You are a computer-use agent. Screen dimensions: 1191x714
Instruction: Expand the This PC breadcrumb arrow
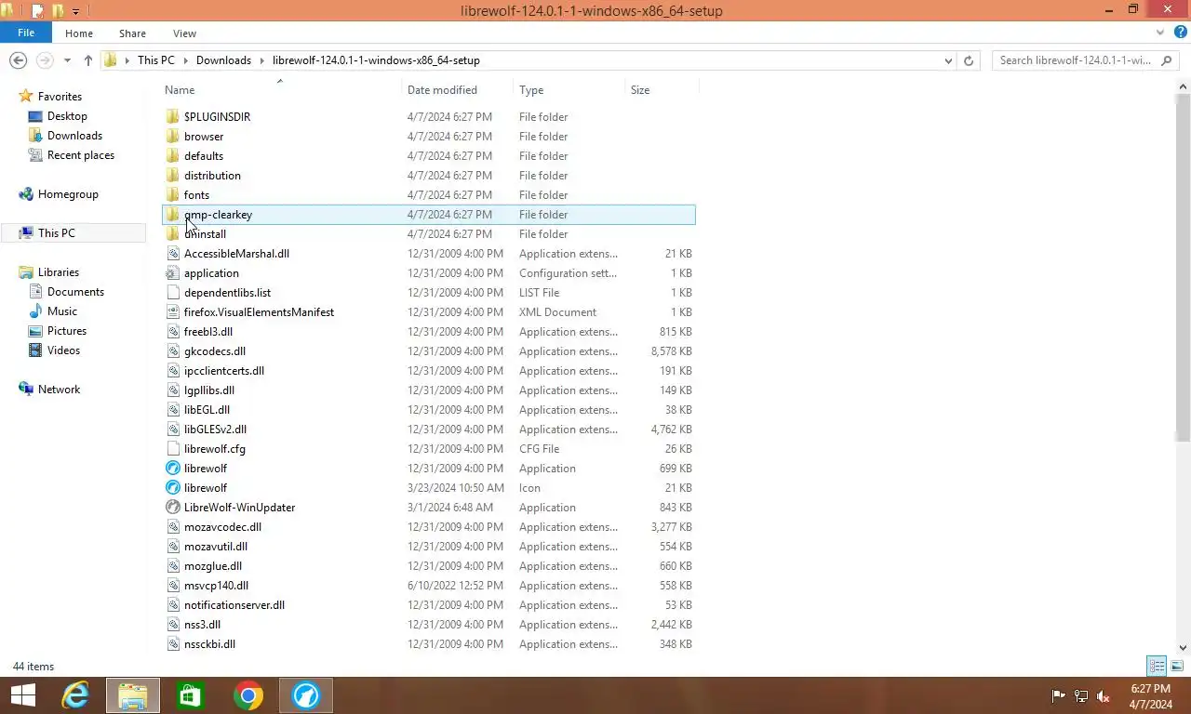coord(185,60)
